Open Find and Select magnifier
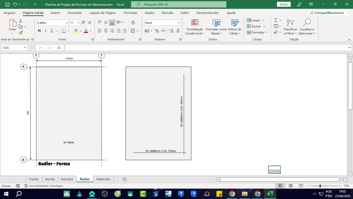 pos(307,27)
